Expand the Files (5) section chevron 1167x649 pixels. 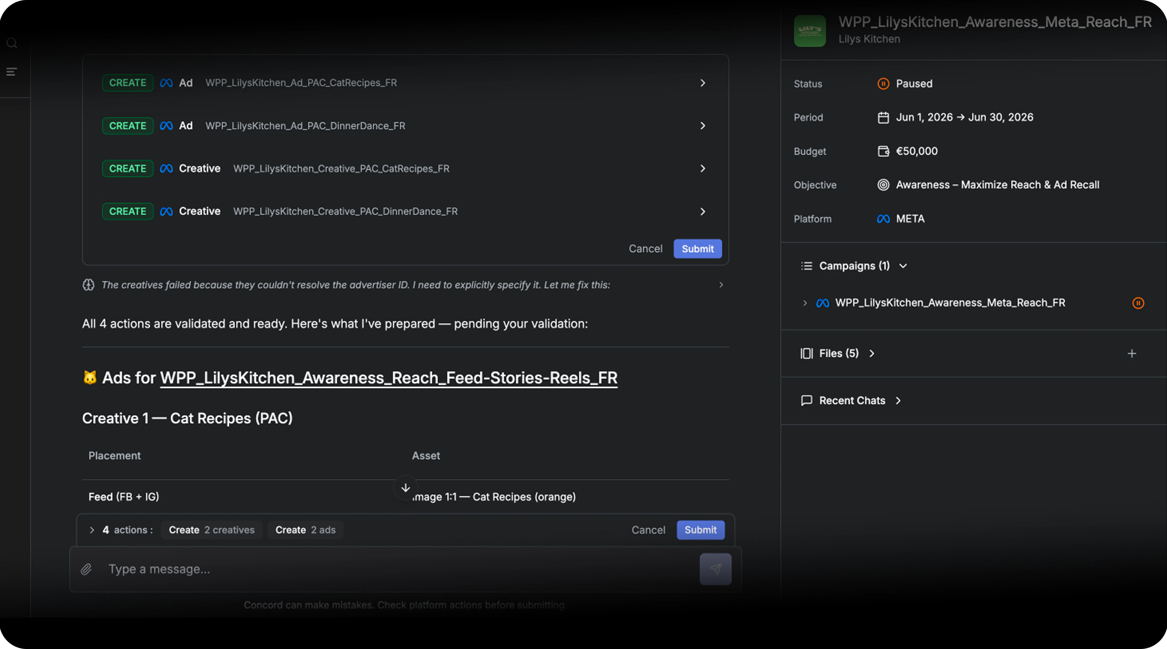click(872, 353)
